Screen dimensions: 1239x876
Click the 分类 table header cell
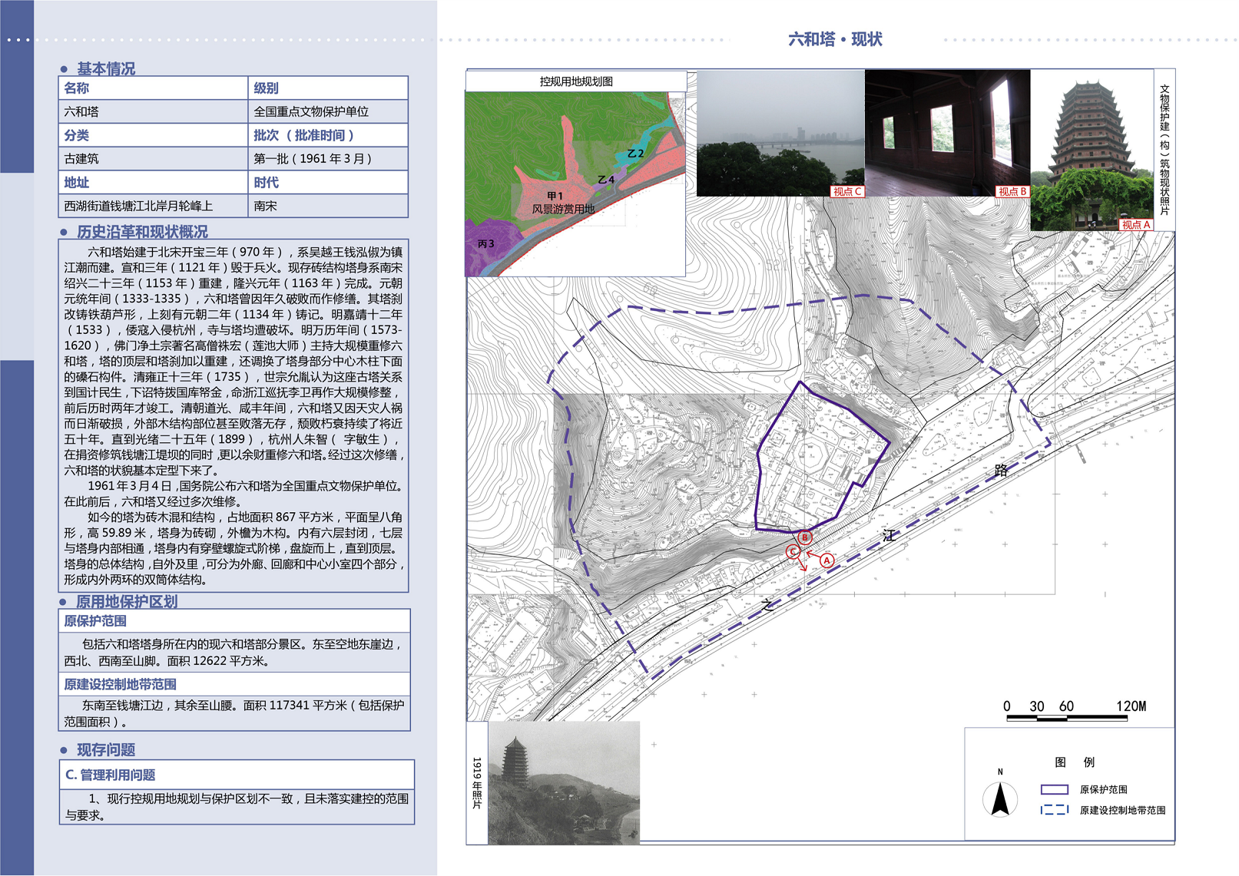[154, 135]
